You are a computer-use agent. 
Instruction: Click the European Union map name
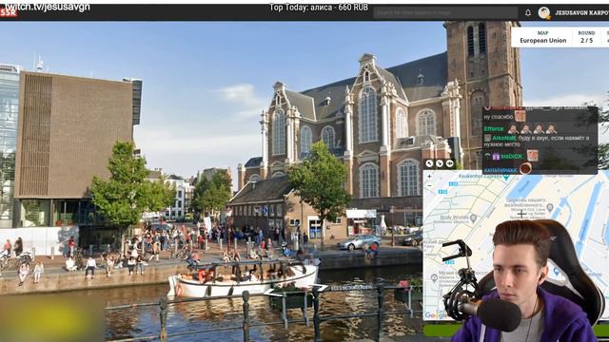coord(543,40)
